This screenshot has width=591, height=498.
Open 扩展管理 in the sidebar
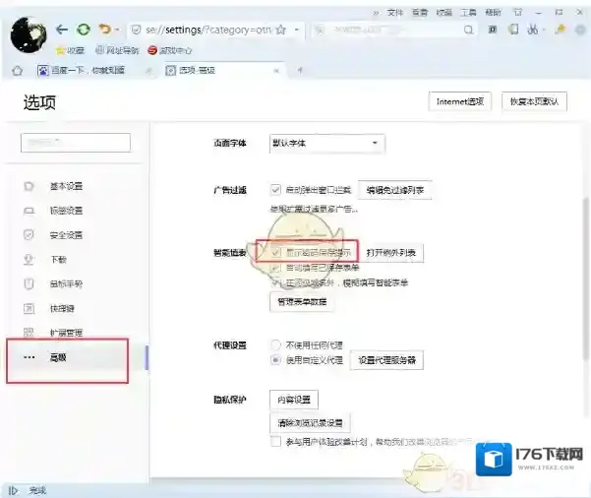[x=66, y=333]
